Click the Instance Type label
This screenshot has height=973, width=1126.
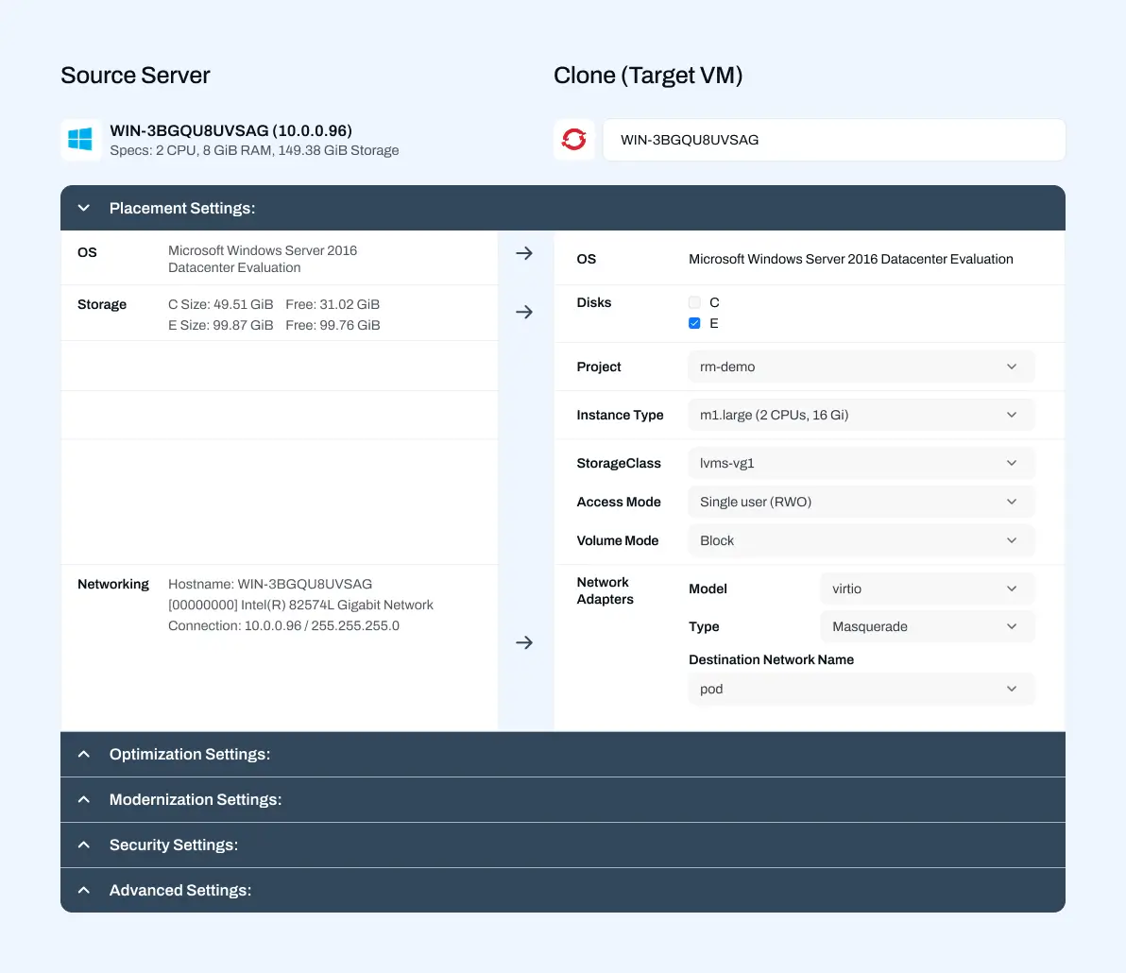click(x=620, y=415)
